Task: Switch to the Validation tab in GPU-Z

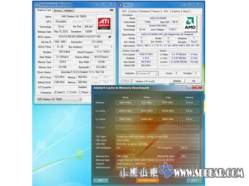Action: (69, 10)
